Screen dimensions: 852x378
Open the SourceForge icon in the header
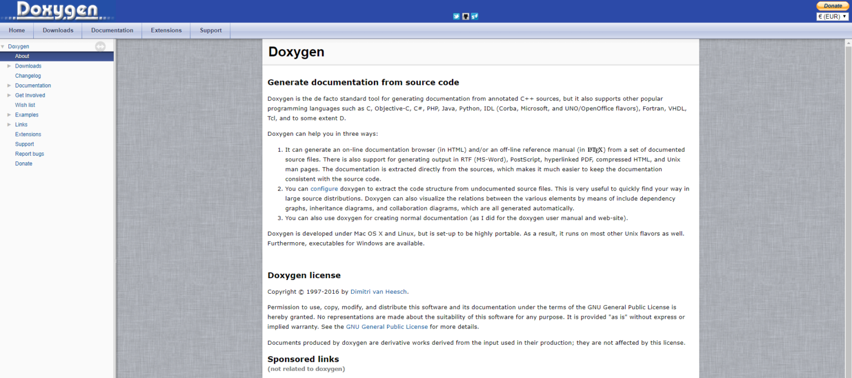[x=474, y=16]
